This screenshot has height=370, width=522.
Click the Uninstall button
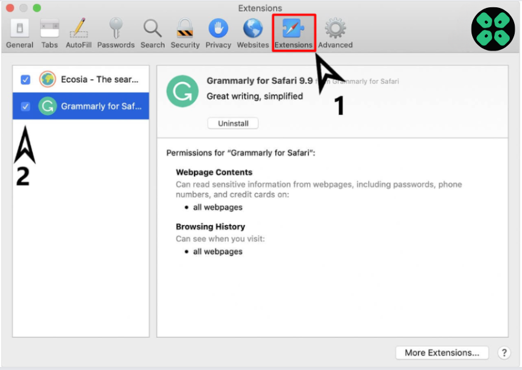(x=233, y=124)
